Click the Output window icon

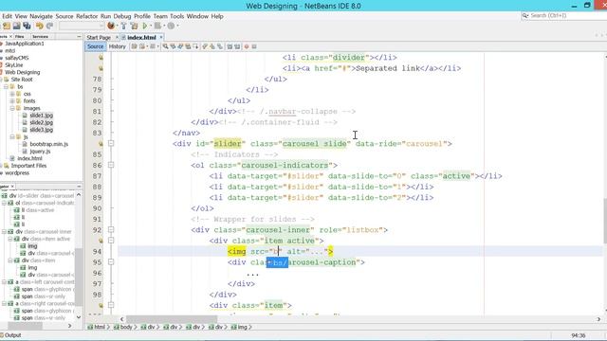pos(2,335)
